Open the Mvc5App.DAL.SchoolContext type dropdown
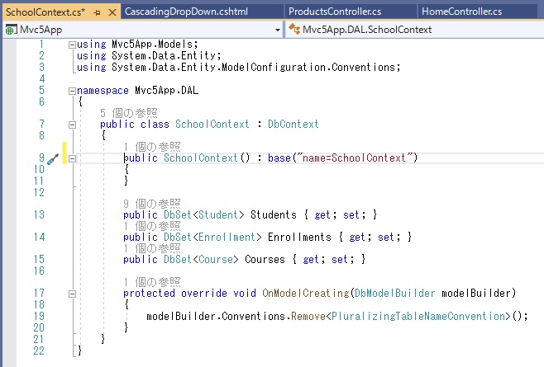Screen dimensions: 544x367 537,29
